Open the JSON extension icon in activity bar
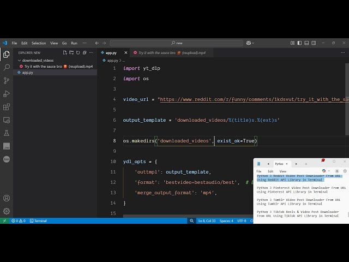The image size is (349, 262). click(7, 159)
